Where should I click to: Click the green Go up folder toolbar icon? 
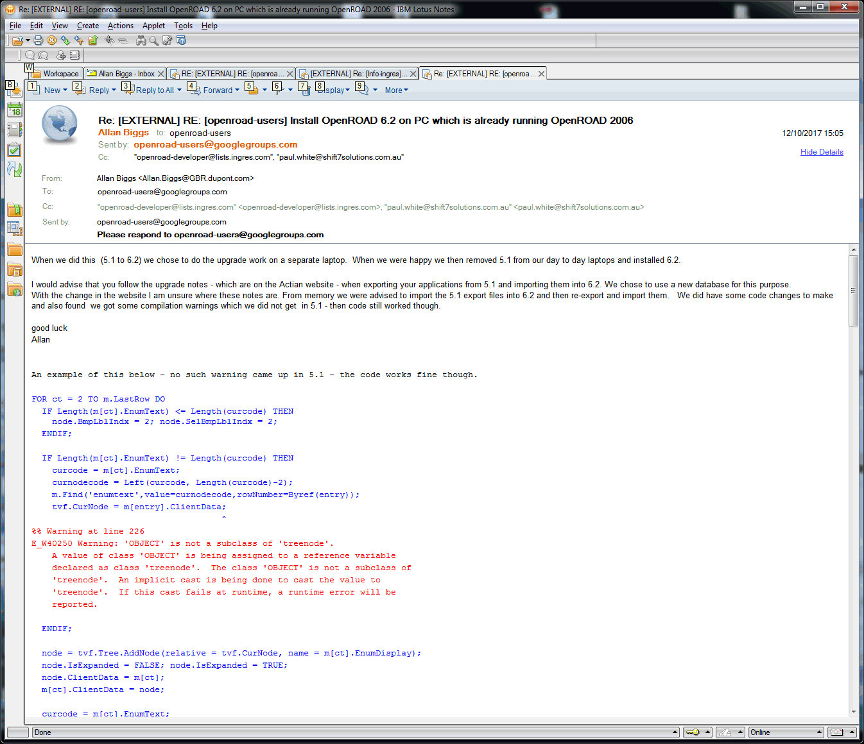(92, 40)
